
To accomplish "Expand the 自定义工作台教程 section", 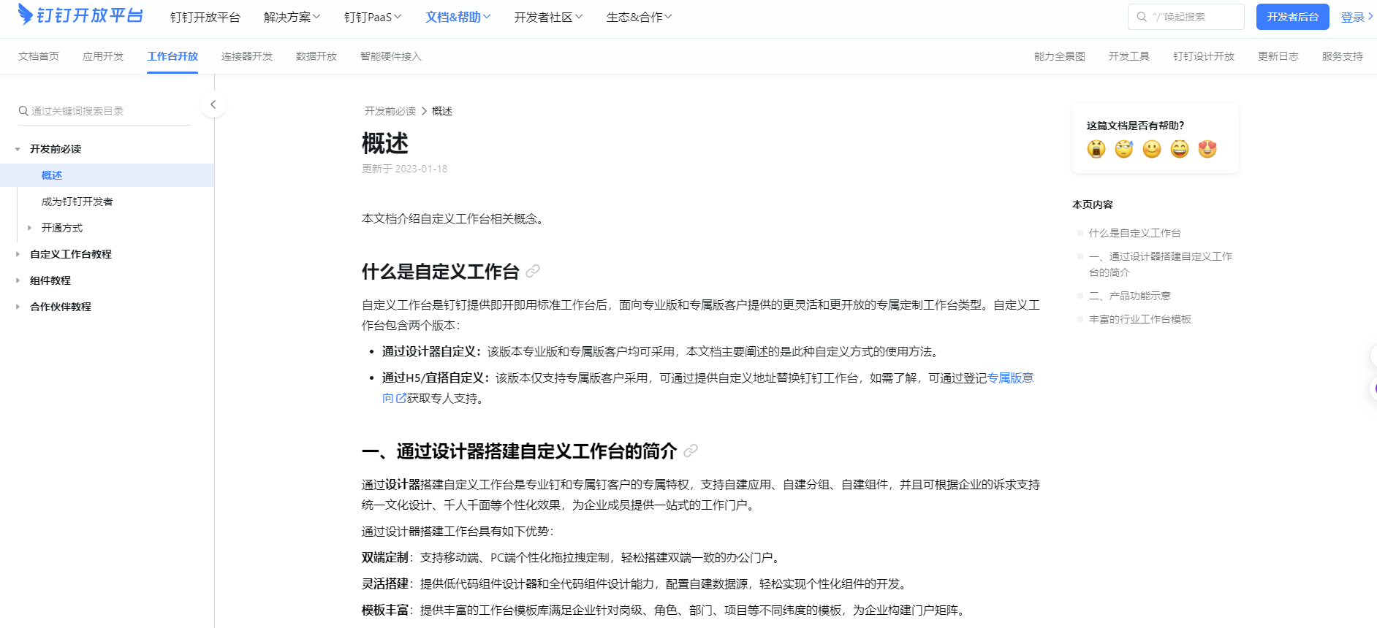I will coord(18,254).
